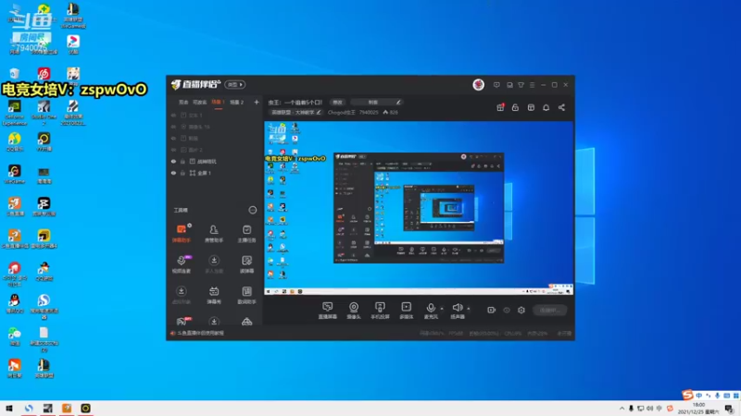The image size is (741, 416).
Task: Click the funnel-shaped icon in title bar
Action: [x=521, y=85]
